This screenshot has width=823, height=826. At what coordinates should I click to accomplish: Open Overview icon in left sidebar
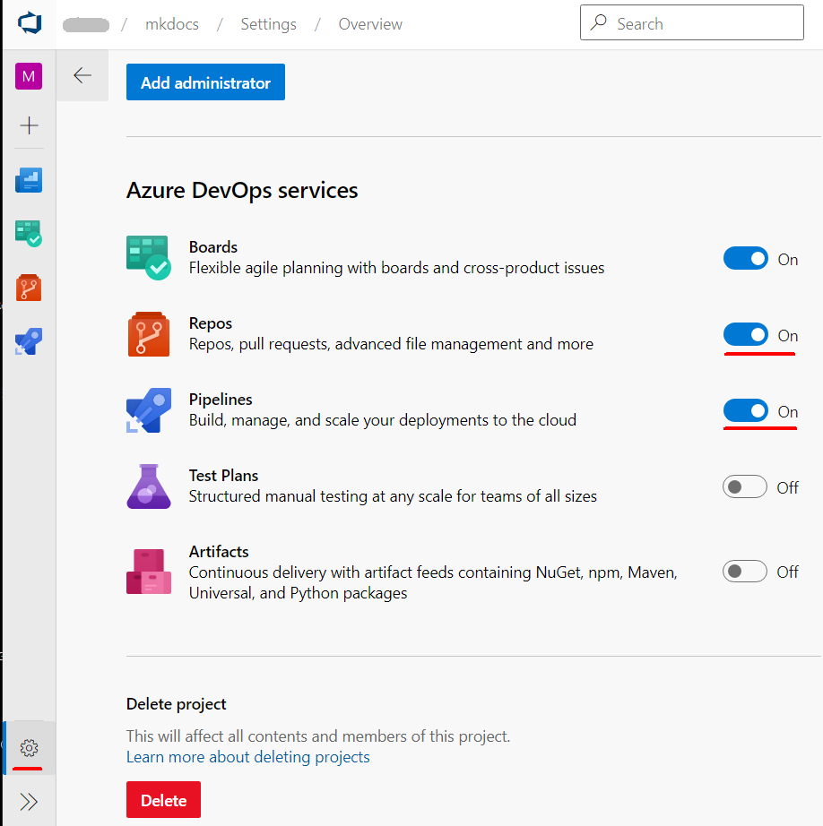click(29, 180)
